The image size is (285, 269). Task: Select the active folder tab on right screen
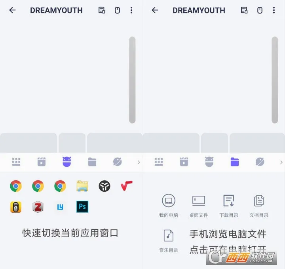coord(235,162)
